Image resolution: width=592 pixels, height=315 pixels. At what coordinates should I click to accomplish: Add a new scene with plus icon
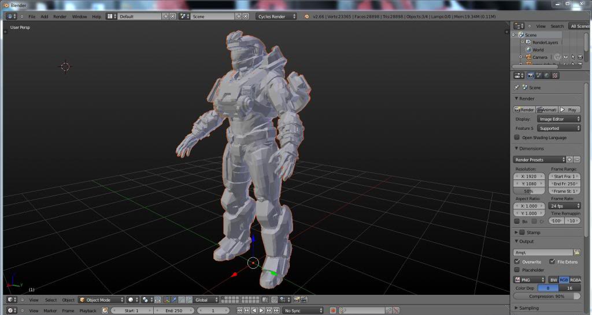tap(239, 17)
